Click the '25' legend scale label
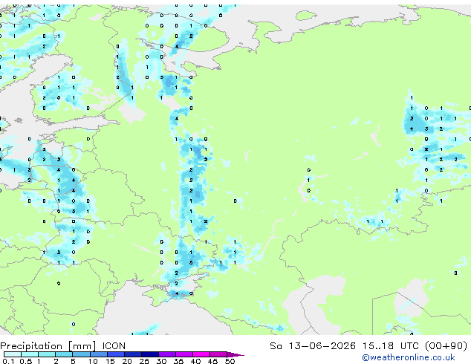Viewport: 471px width, 364px height. click(x=144, y=361)
